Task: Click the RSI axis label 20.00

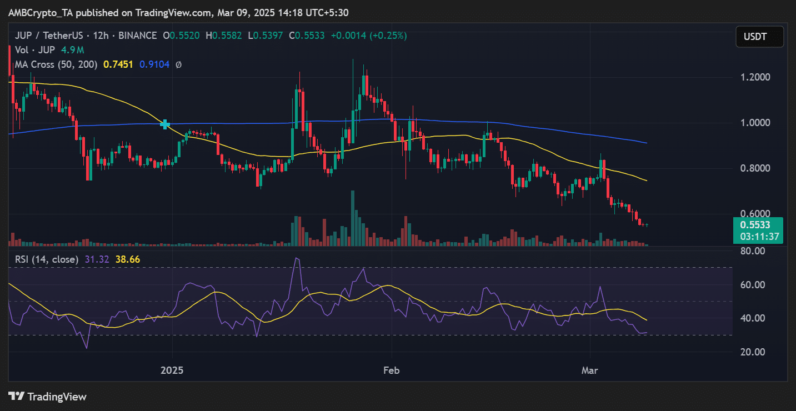Action: pos(753,352)
